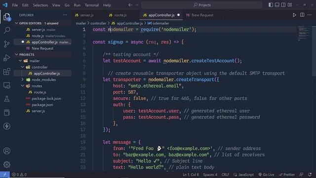
Task: Open the Run menu
Action: [x=77, y=5]
